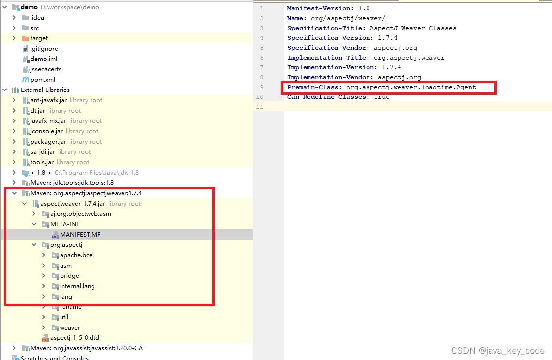Expand the weaver package arrow
The height and width of the screenshot is (360, 552).
click(x=44, y=327)
